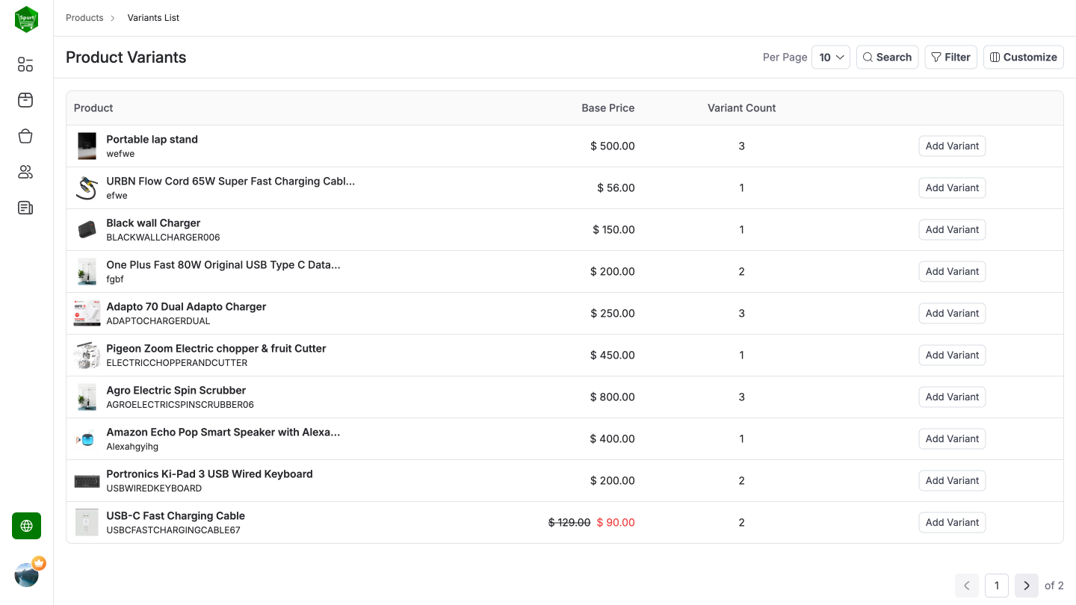Open the Portable lap stand thumbnail
This screenshot has width=1076, height=605.
click(87, 146)
